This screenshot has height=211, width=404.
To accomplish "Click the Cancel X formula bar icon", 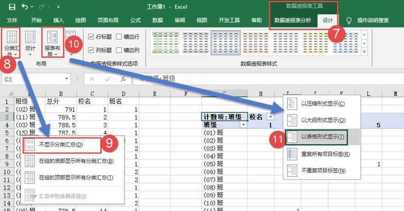I will point(91,79).
